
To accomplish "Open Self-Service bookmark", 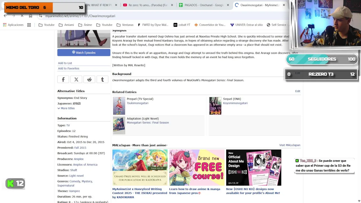I will 278,25.
